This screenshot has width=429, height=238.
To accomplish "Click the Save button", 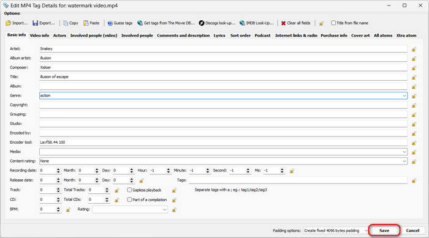I will coord(384,231).
